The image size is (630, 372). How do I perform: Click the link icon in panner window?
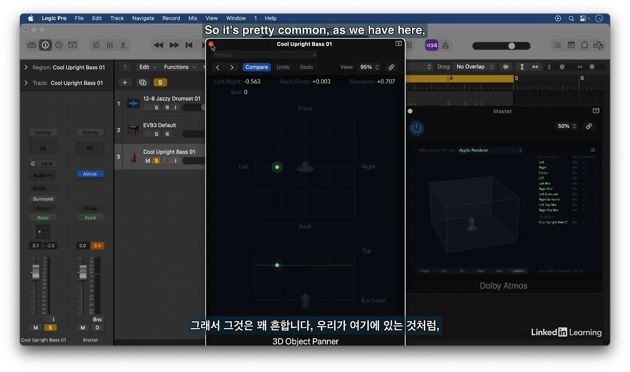click(x=391, y=67)
